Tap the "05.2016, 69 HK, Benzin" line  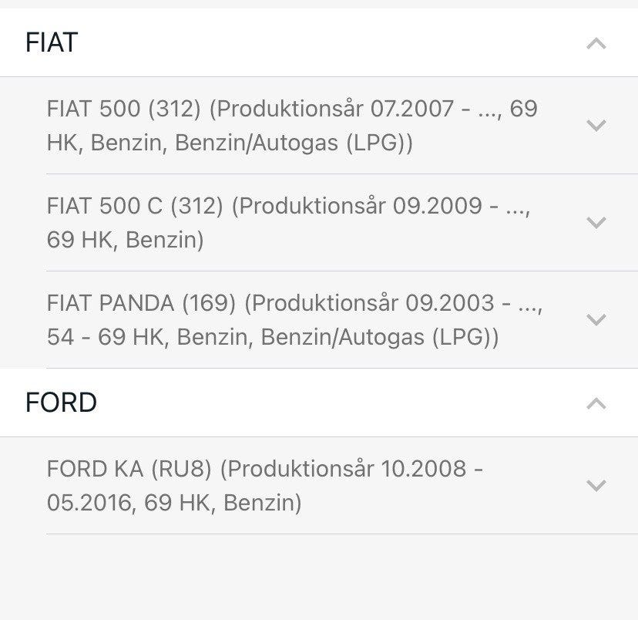tap(173, 504)
